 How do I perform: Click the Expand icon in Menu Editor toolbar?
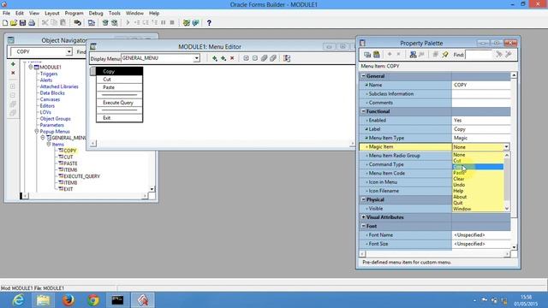(x=246, y=58)
